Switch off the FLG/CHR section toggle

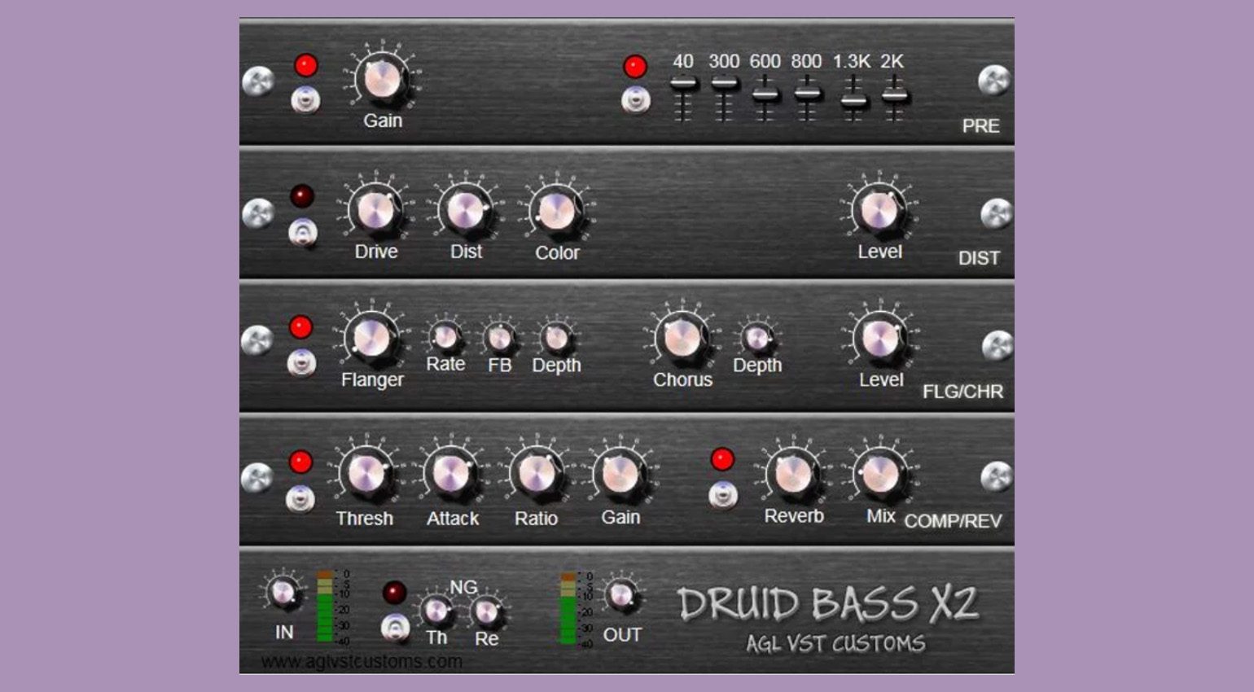(x=301, y=362)
